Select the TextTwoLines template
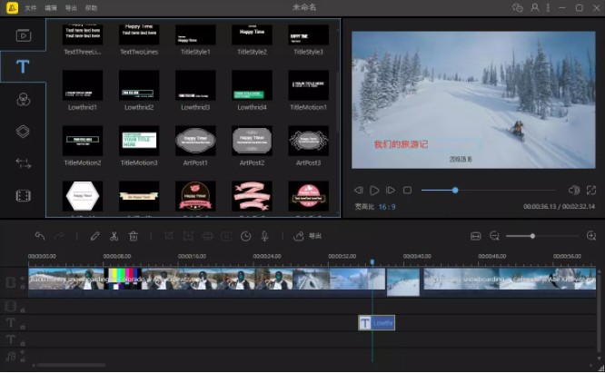This screenshot has width=605, height=373. click(x=139, y=40)
